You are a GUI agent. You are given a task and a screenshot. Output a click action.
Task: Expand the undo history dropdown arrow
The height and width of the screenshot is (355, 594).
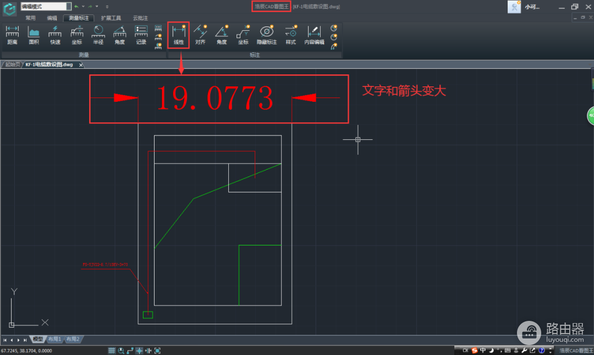[x=84, y=7]
